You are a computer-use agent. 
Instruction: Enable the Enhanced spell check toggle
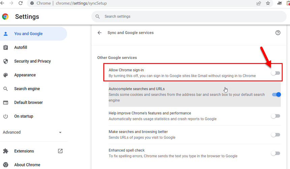coord(275,153)
